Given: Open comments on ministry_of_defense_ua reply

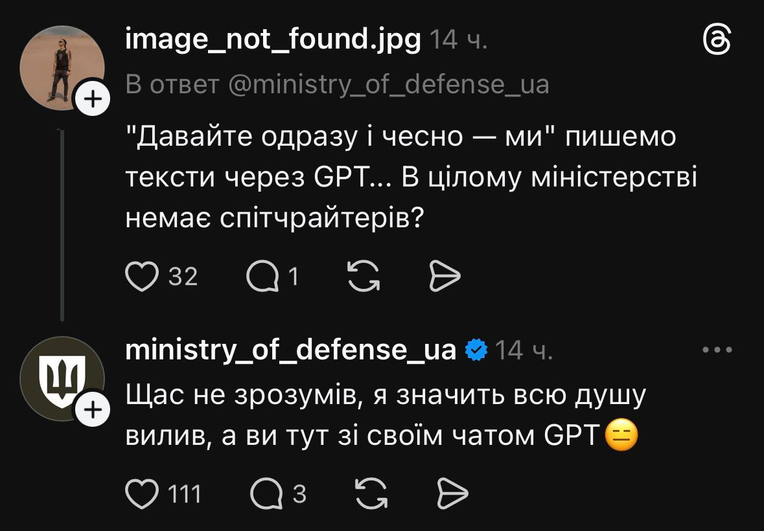Looking at the screenshot, I should [x=266, y=494].
